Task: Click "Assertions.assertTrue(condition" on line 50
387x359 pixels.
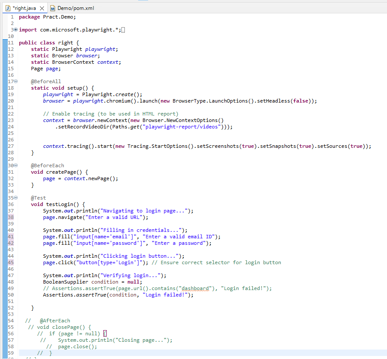Action: 90,295
